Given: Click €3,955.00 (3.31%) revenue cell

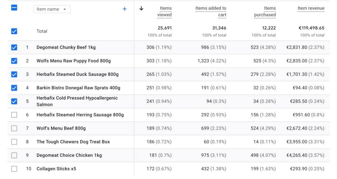Looking at the screenshot, I should coord(305,142).
